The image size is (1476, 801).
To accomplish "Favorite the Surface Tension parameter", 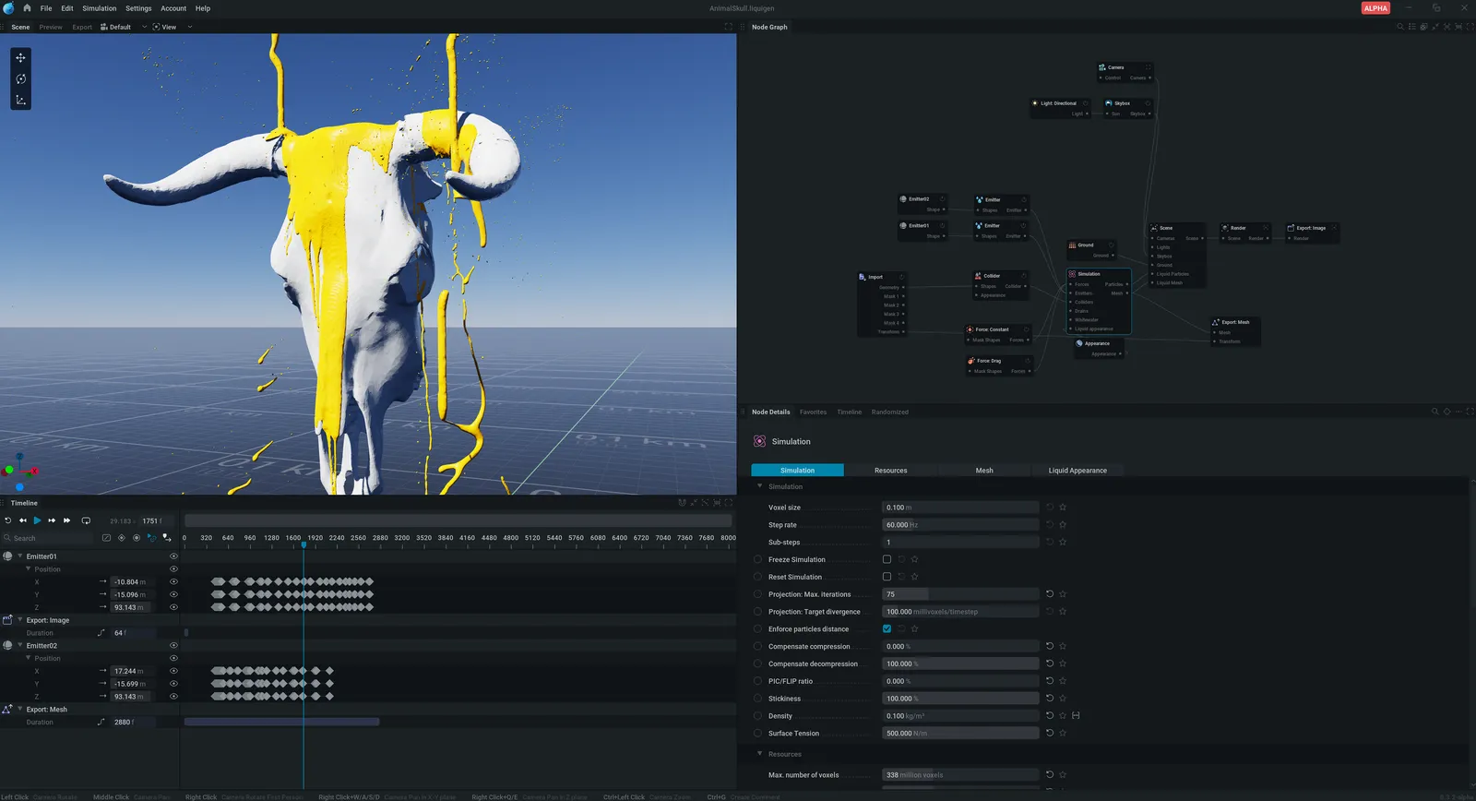I will 1063,734.
